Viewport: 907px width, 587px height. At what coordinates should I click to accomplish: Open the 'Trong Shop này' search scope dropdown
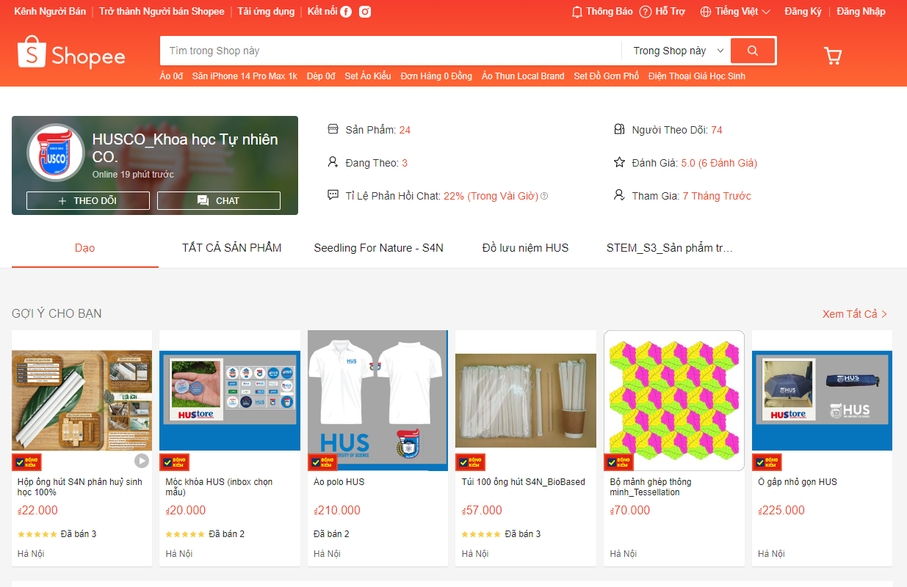[x=679, y=51]
